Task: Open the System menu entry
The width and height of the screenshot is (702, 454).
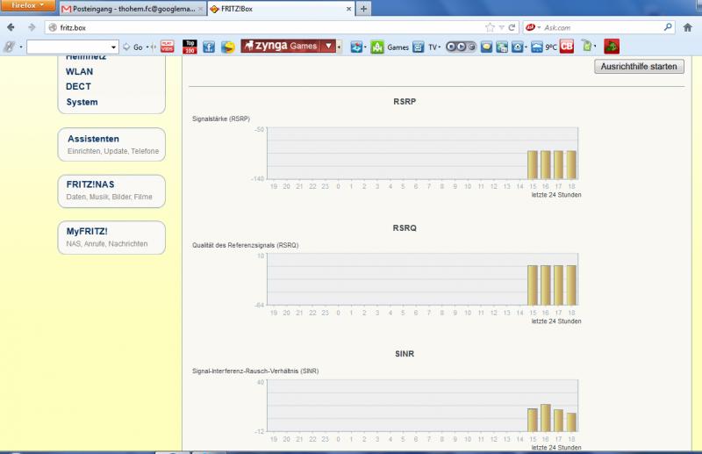Action: pyautogui.click(x=82, y=102)
